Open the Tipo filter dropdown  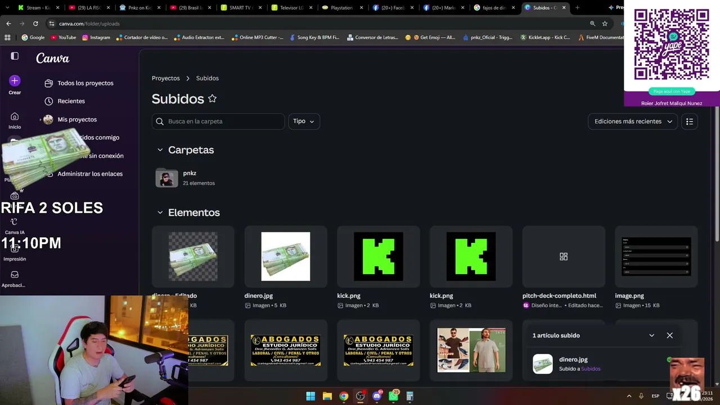pos(304,121)
